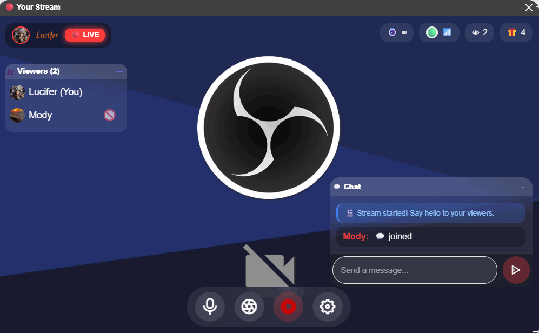
Task: Toggle the camera shutter button
Action: tap(249, 307)
